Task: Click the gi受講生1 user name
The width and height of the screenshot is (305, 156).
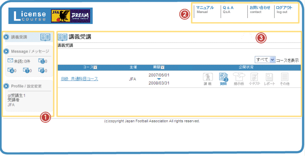Action: click(x=16, y=95)
